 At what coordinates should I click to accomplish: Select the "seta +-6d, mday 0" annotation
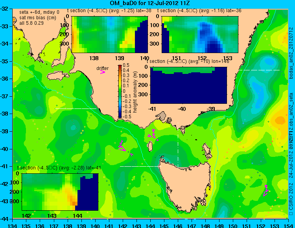pyautogui.click(x=39, y=12)
